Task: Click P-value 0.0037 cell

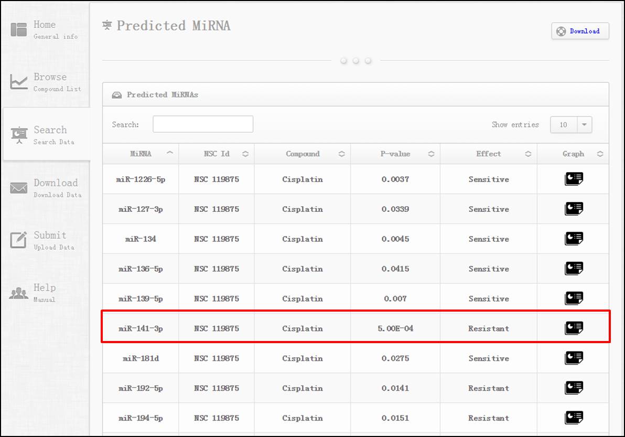Action: 395,179
